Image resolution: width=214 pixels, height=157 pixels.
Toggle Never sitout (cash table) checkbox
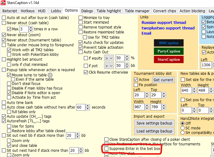[4, 23]
